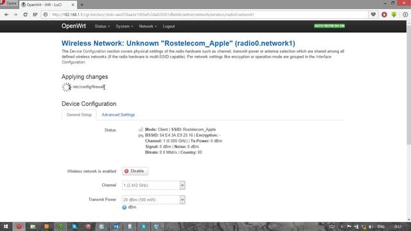Viewport: 411px width, 231px height.
Task: Click the address bar URL field
Action: [204, 15]
